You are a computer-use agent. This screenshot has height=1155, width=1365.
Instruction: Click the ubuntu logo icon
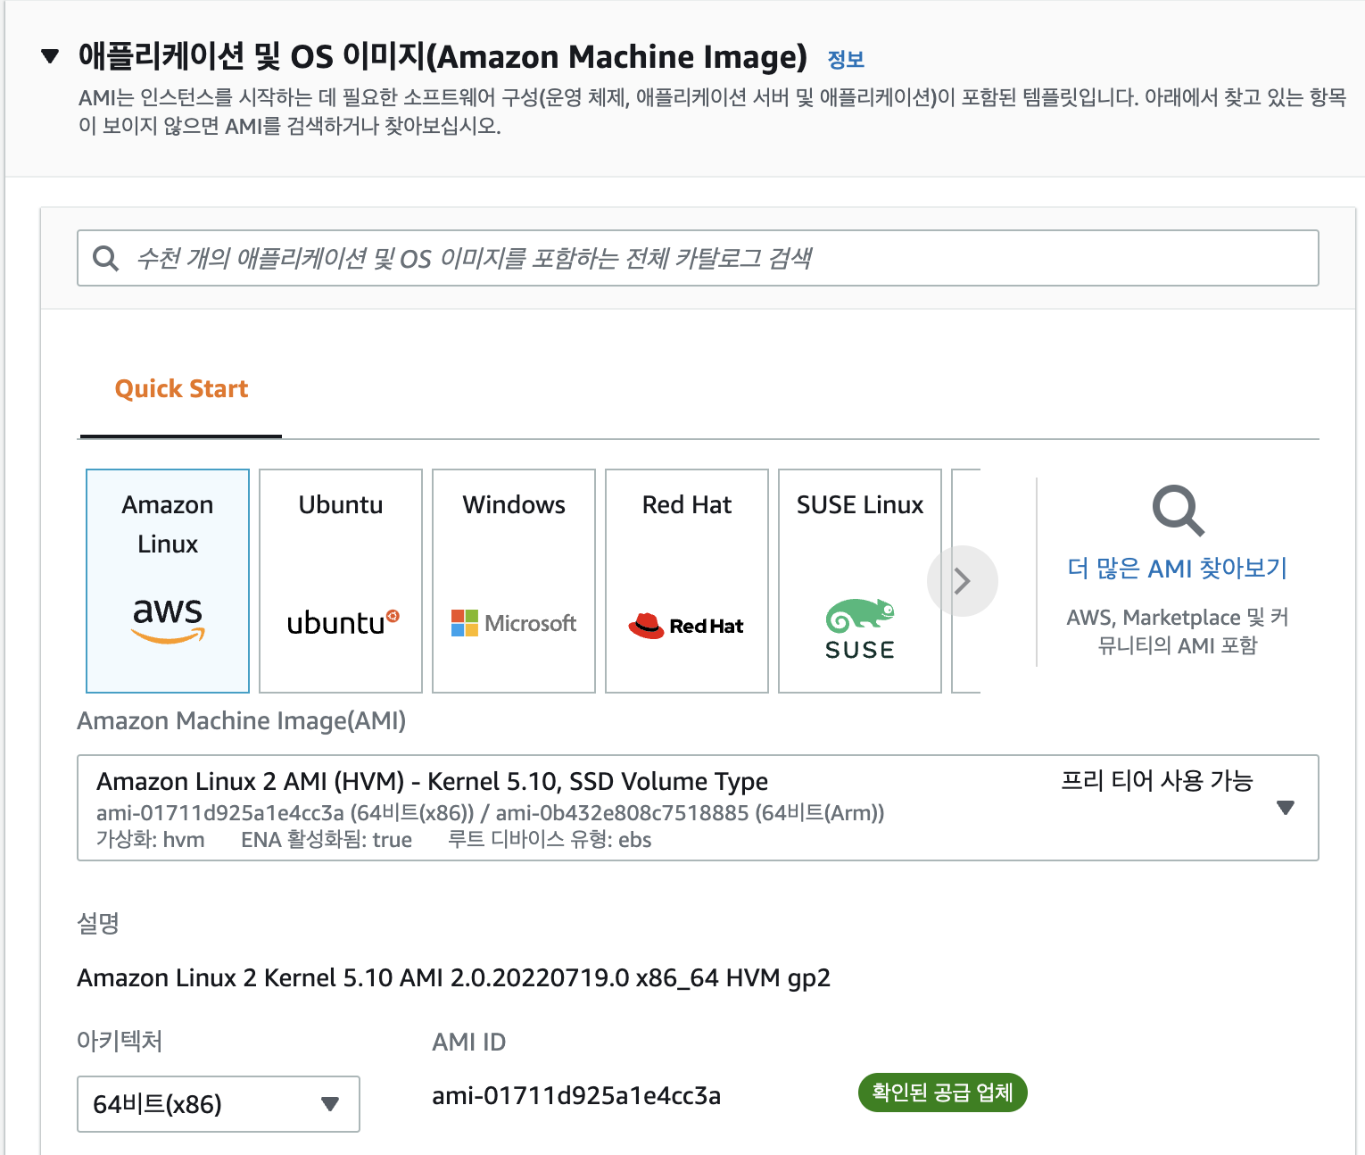click(343, 622)
